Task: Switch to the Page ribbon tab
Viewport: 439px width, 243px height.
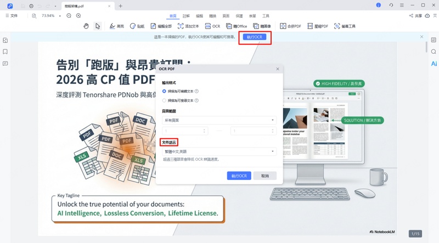Action: 226,16
